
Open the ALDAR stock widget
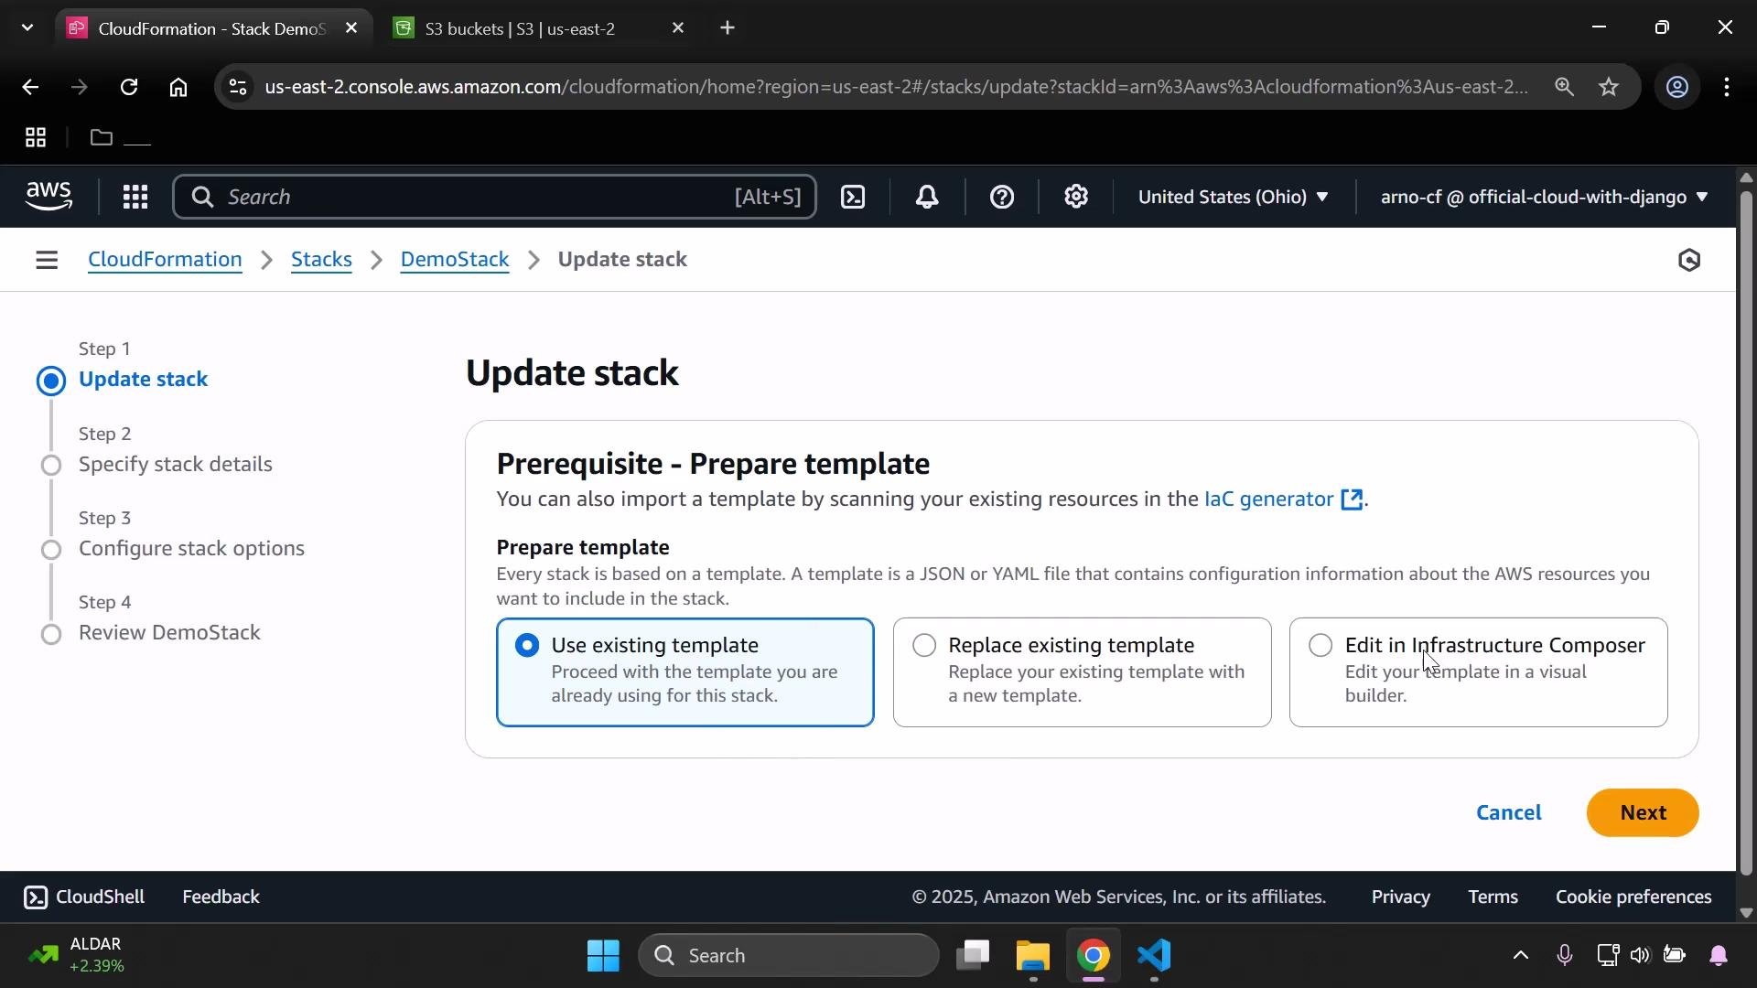(76, 956)
